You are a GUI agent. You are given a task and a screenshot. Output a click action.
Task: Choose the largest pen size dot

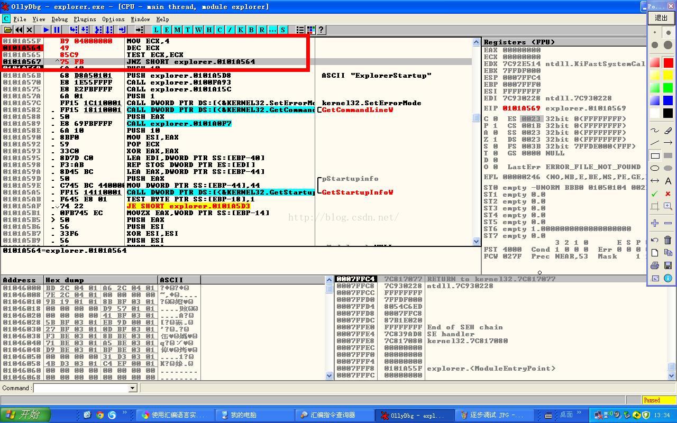[x=668, y=45]
